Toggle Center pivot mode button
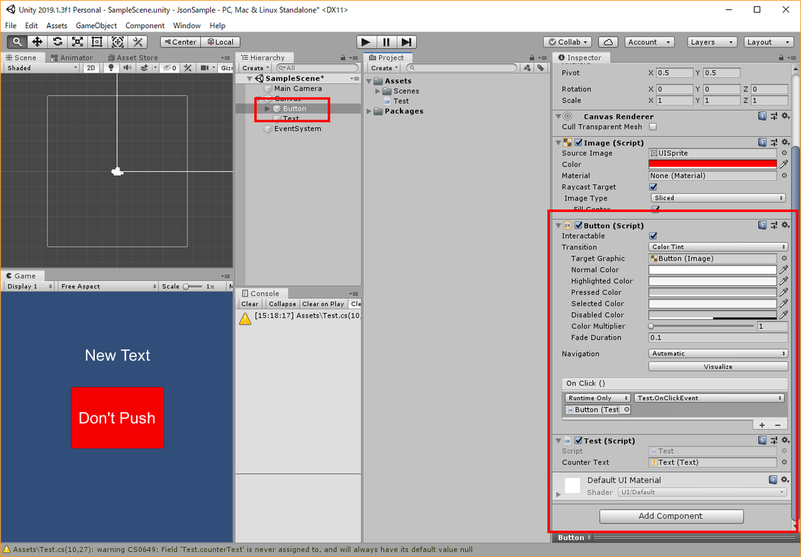 click(180, 42)
